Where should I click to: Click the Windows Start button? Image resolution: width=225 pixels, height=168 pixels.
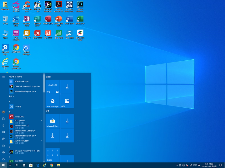pyautogui.click(x=3, y=165)
